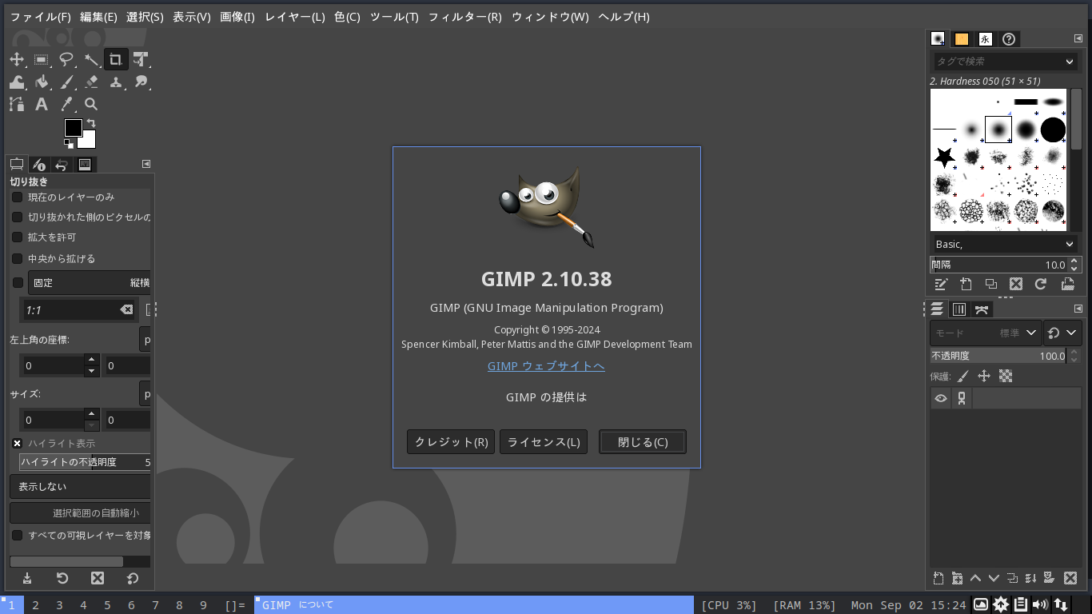This screenshot has height=614, width=1092.
Task: Select the Smudge tool
Action: (141, 82)
